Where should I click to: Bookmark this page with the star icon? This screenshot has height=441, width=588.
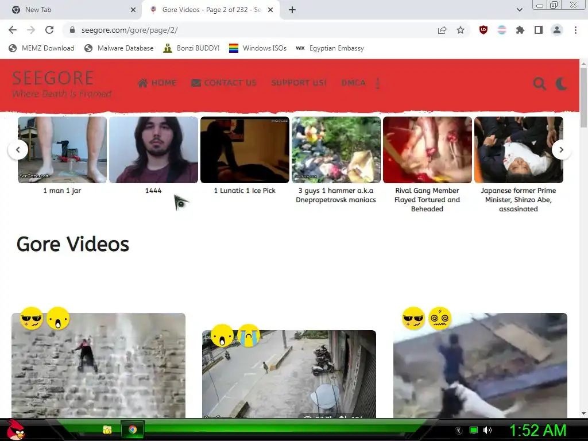pos(461,30)
